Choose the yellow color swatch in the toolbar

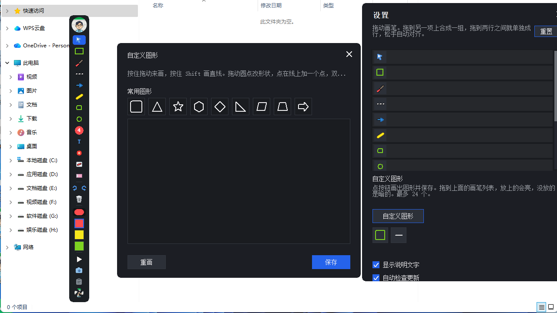pyautogui.click(x=79, y=235)
